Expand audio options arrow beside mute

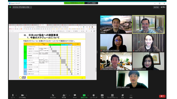pos(16,95)
